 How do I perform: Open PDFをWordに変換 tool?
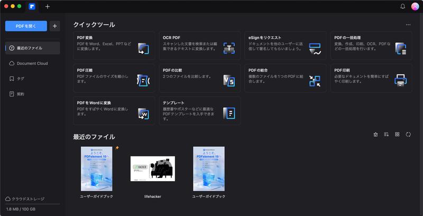point(114,110)
